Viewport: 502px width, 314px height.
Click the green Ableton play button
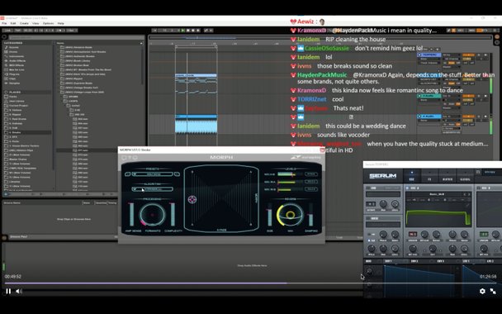(182, 31)
